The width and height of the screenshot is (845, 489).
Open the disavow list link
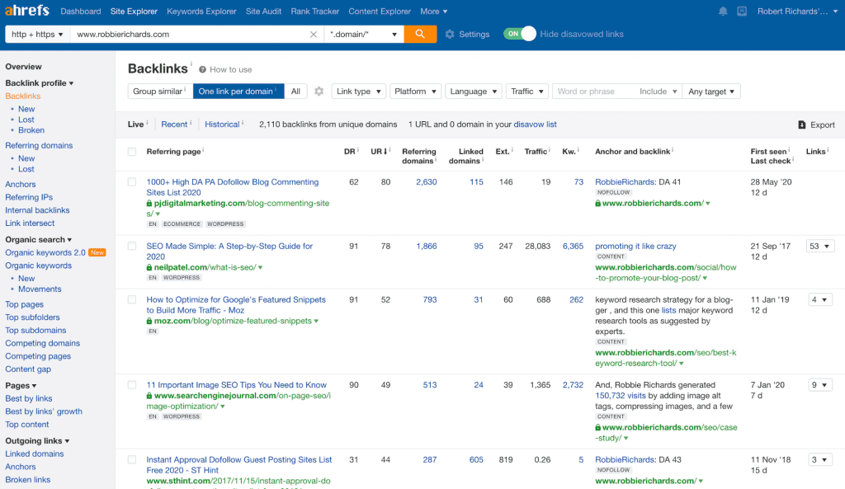535,125
